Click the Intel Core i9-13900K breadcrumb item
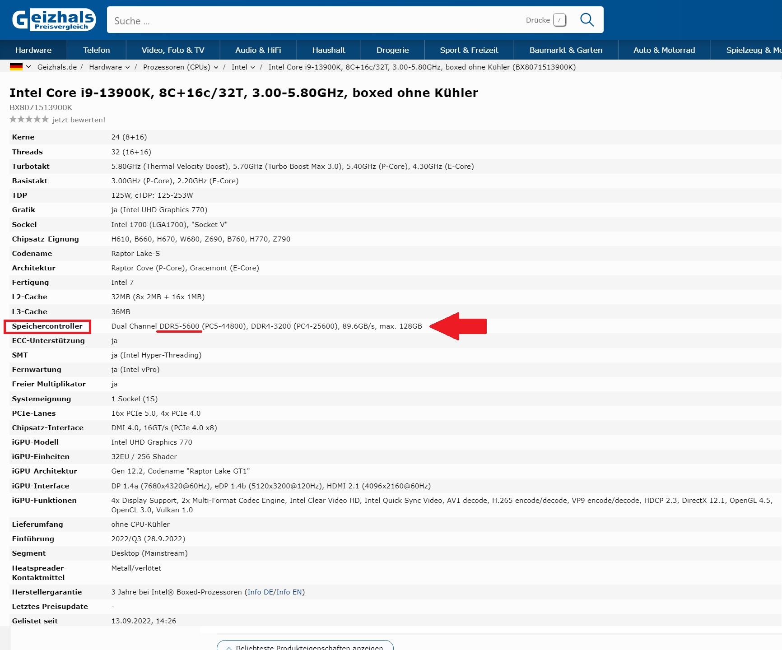The width and height of the screenshot is (782, 650). pos(422,67)
